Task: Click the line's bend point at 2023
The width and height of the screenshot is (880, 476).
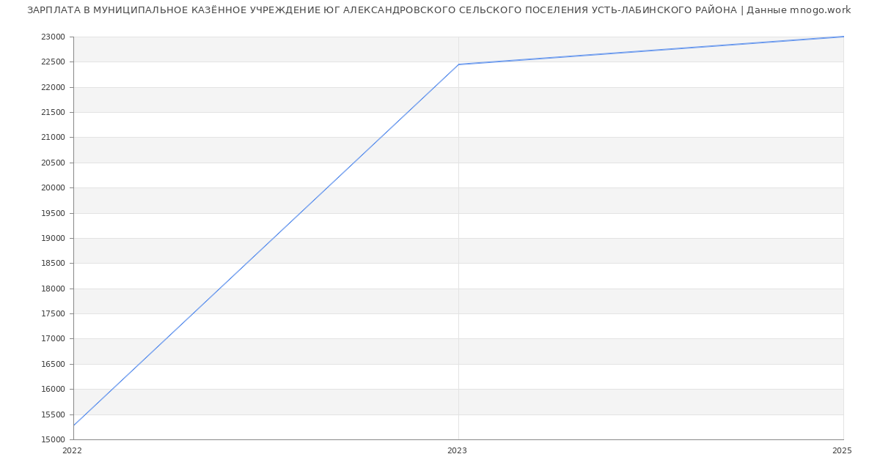Action: click(458, 64)
